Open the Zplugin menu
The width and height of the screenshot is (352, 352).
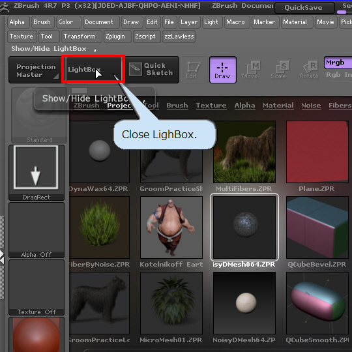pos(117,37)
